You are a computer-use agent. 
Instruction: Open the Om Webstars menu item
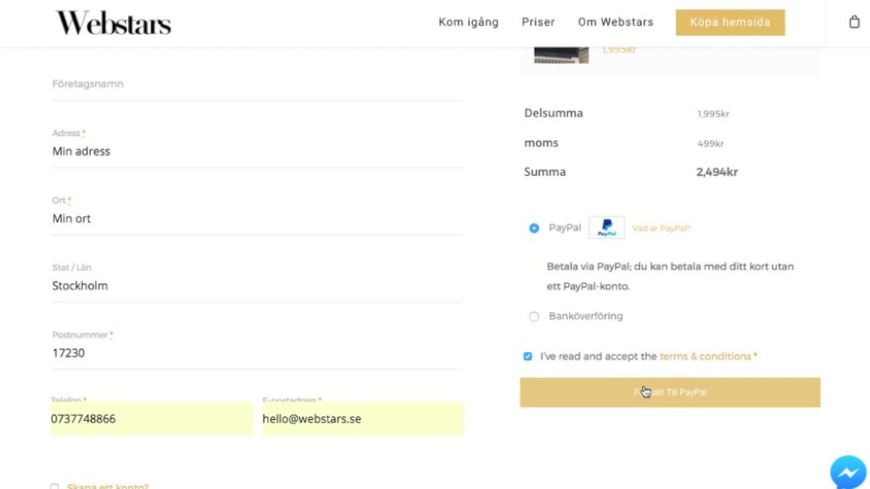coord(616,22)
